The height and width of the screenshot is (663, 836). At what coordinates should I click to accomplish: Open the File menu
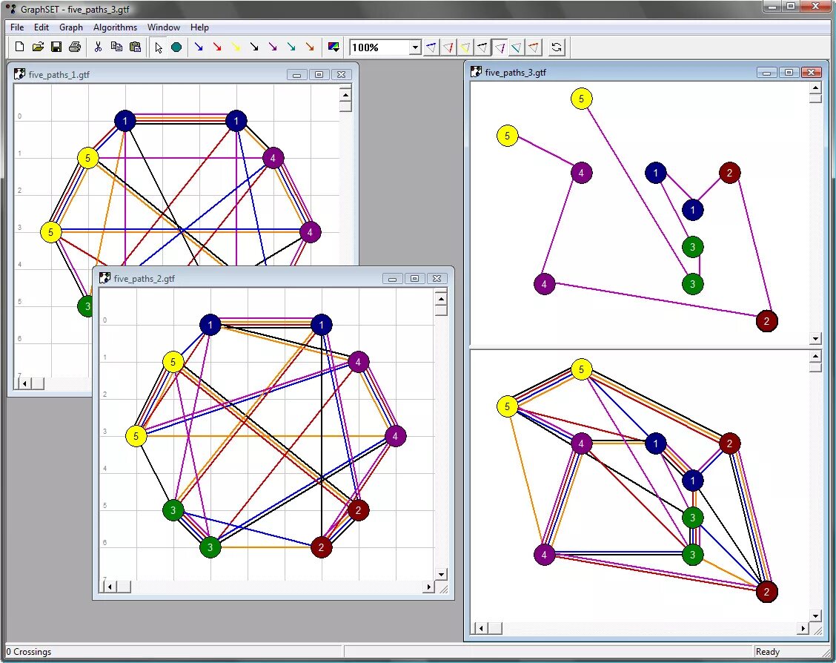click(17, 27)
